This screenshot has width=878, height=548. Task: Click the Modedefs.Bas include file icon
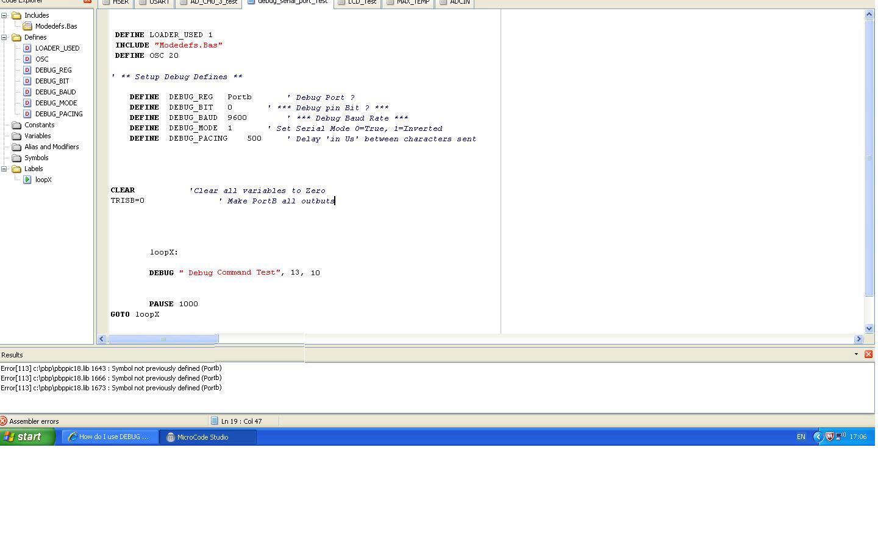point(27,26)
